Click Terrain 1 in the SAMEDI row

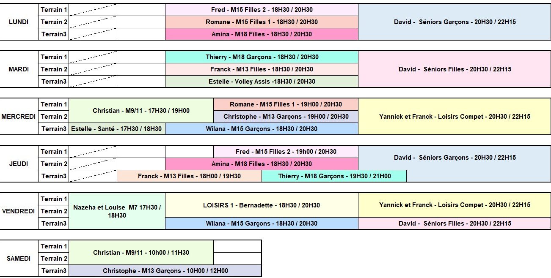click(x=54, y=246)
